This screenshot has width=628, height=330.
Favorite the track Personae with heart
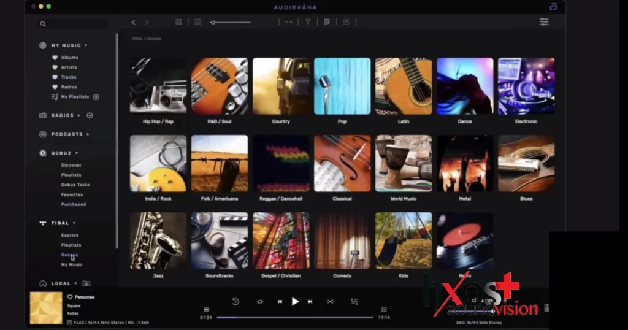coord(70,297)
